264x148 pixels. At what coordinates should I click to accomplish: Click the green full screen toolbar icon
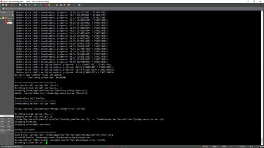(x=54, y=5)
